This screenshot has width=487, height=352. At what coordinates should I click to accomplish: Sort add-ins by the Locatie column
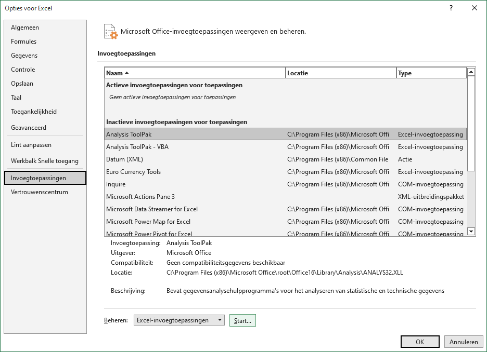tap(341, 73)
